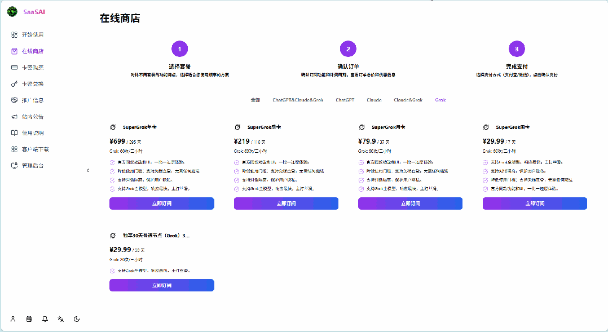This screenshot has width=608, height=332.
Task: Select the ChatGPT&Claude&Grok tab
Action: (x=298, y=100)
